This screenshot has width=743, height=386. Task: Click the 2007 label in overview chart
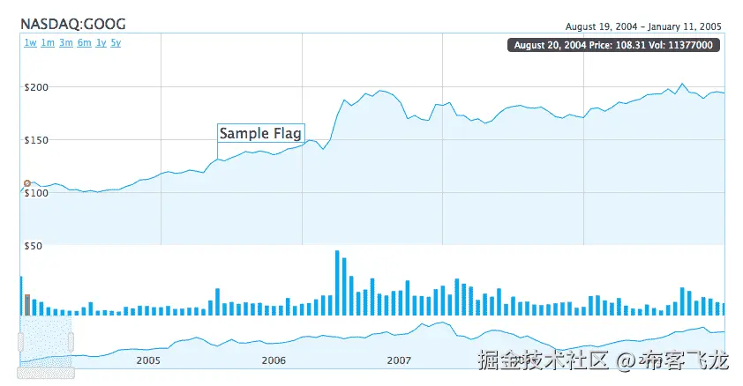399,360
